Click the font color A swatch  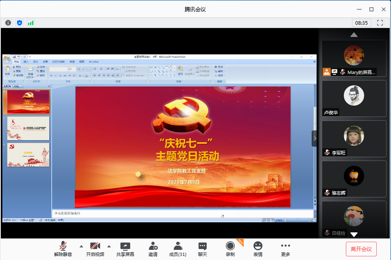(86, 76)
